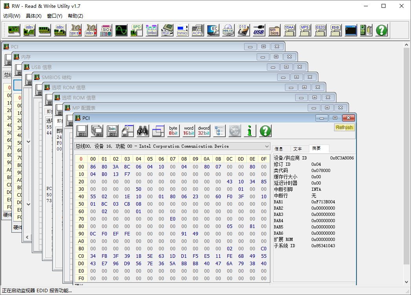The height and width of the screenshot is (295, 411).
Task: Switch to the 信息 tab
Action: click(x=279, y=149)
